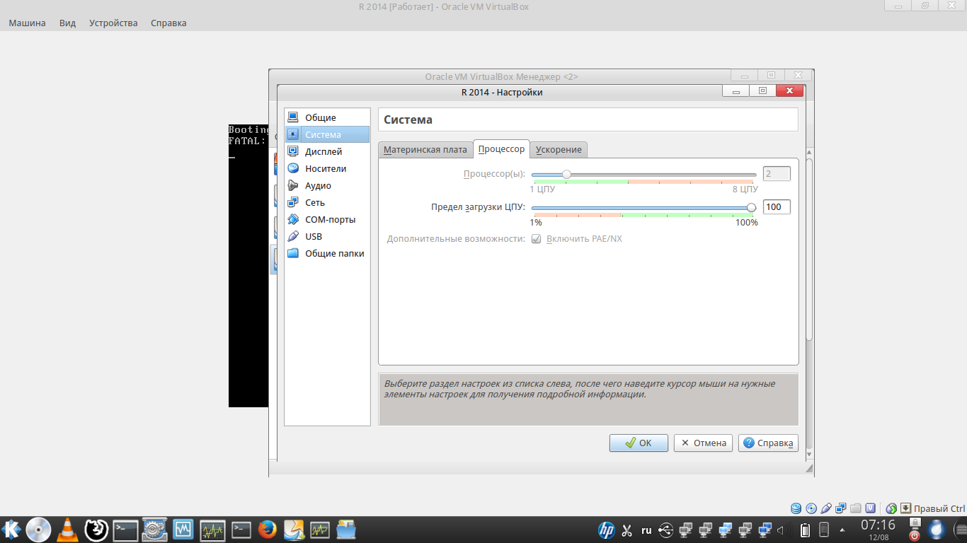967x543 pixels.
Task: Open the Машина menu
Action: (27, 23)
